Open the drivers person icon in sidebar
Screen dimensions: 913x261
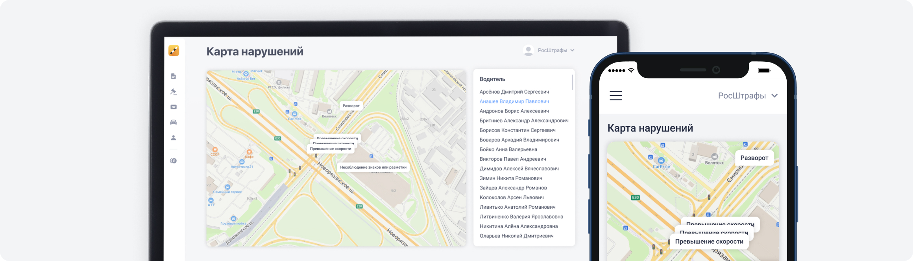tap(174, 138)
